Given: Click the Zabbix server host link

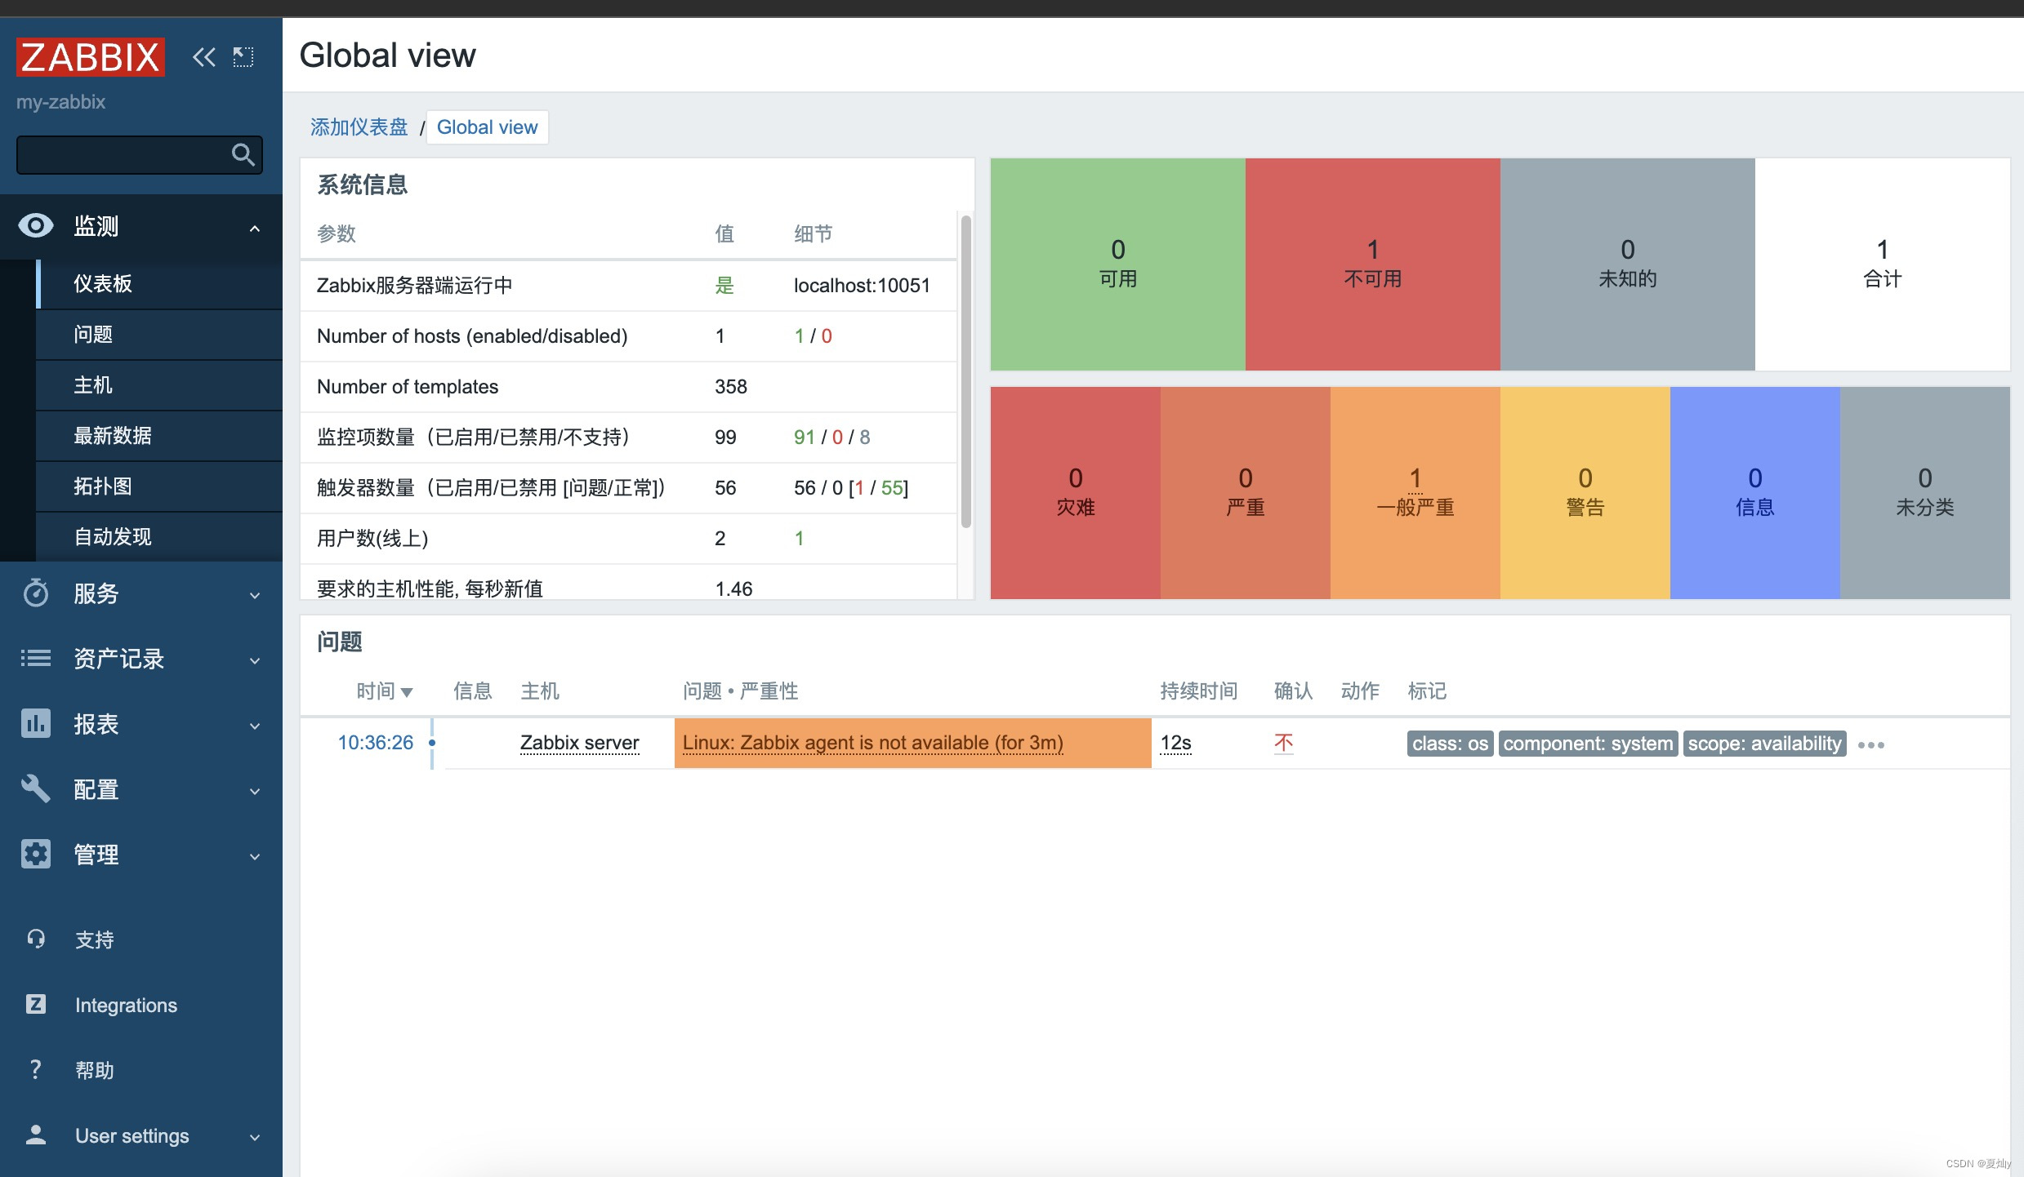Looking at the screenshot, I should (580, 743).
